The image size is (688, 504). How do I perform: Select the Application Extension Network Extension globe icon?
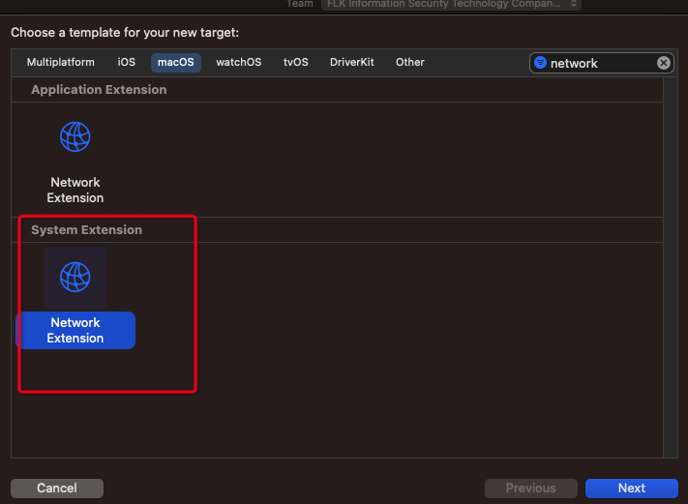(x=75, y=137)
